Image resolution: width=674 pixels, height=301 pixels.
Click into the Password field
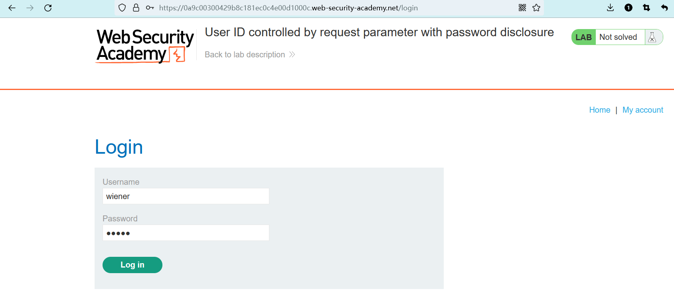pos(186,233)
